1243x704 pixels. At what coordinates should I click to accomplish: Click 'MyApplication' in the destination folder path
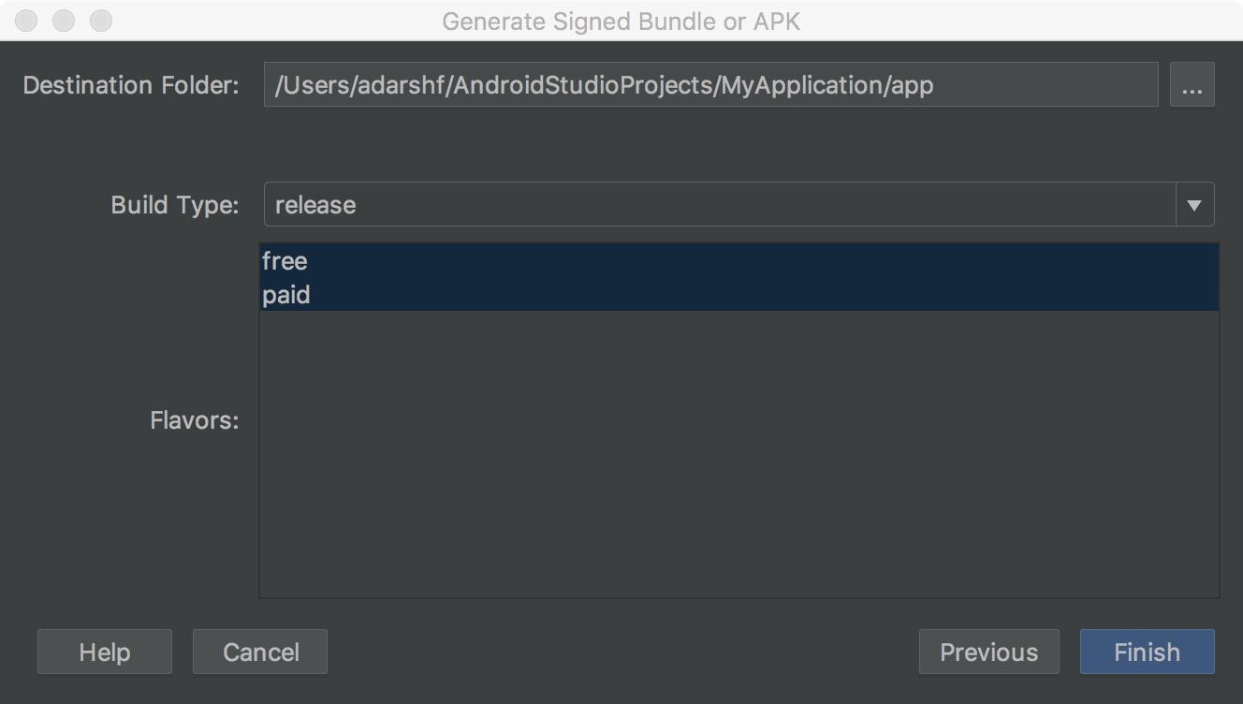point(803,85)
